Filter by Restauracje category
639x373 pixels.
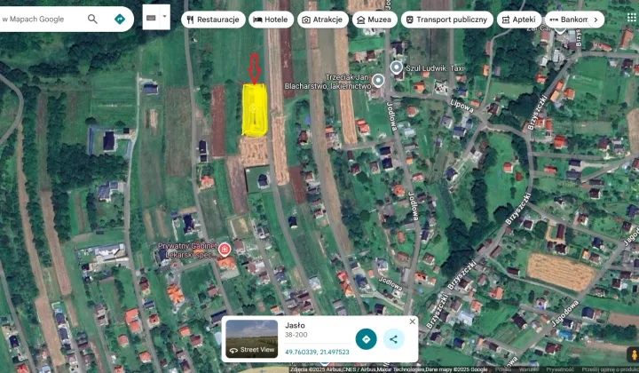(213, 20)
